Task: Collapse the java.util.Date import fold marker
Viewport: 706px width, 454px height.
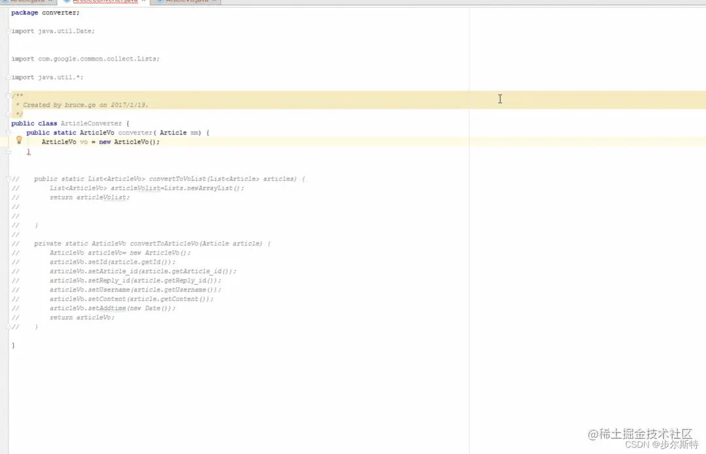Action: [8, 31]
